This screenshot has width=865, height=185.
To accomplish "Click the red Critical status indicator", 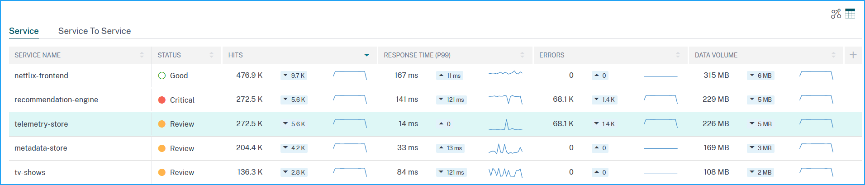I will click(162, 100).
